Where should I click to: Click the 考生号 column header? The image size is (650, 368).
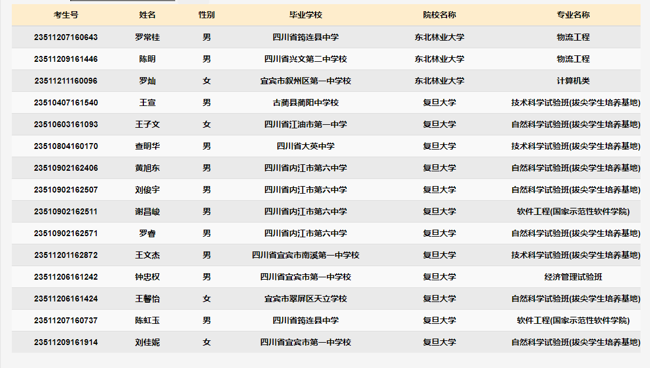tap(66, 15)
